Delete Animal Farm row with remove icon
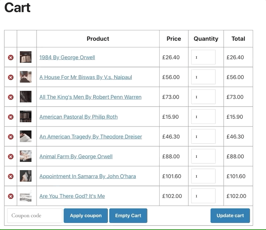Screen dimensions: 266x230 11,157
